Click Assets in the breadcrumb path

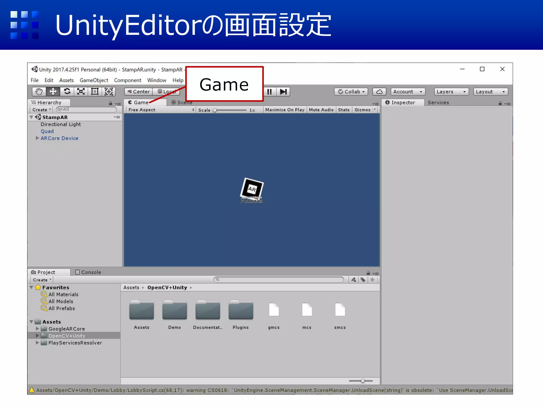coord(131,287)
